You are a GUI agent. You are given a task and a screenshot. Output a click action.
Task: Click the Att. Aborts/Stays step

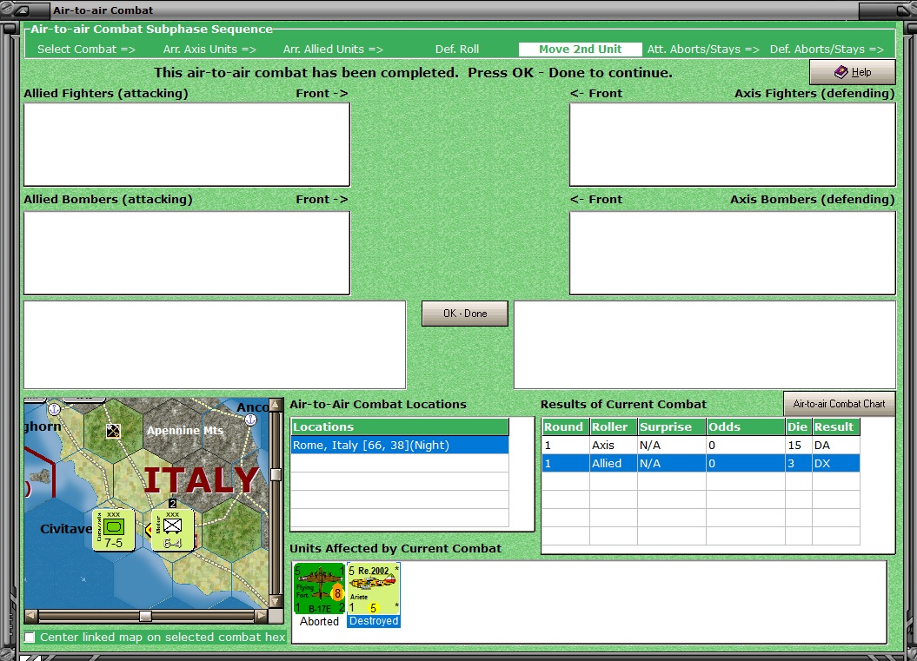coord(703,50)
